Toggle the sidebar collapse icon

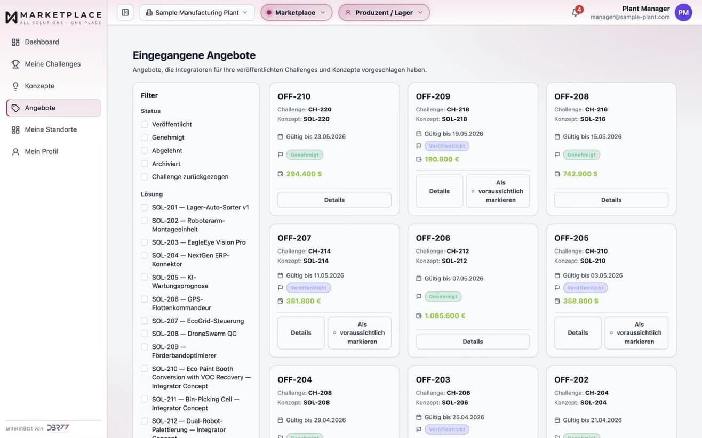pyautogui.click(x=125, y=12)
